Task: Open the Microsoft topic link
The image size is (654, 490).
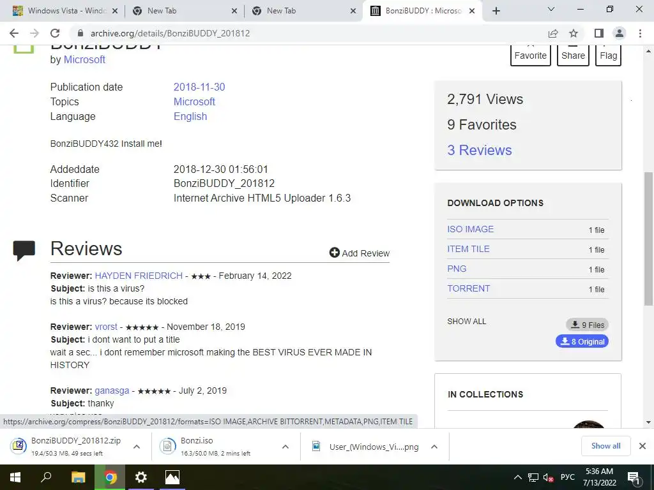Action: (x=194, y=101)
